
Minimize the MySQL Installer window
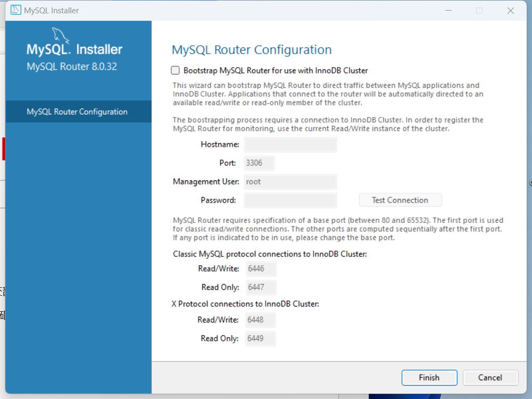[x=448, y=11]
